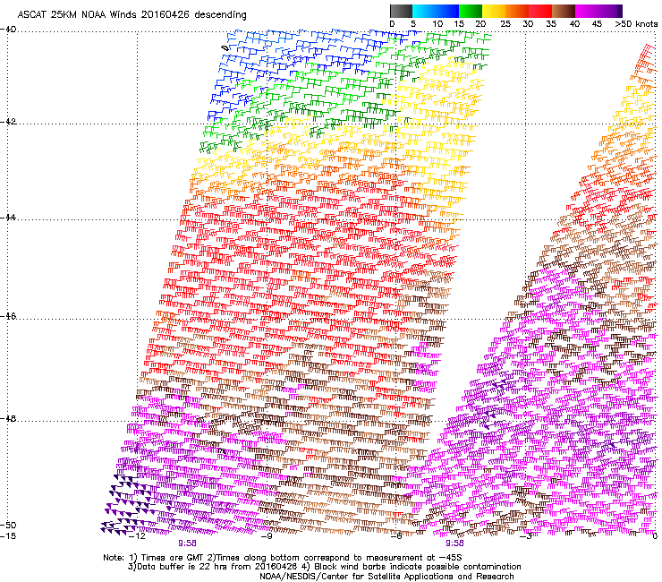Image resolution: width=662 pixels, height=582 pixels.
Task: Click the '-15' longitude axis label
Action: click(8, 536)
